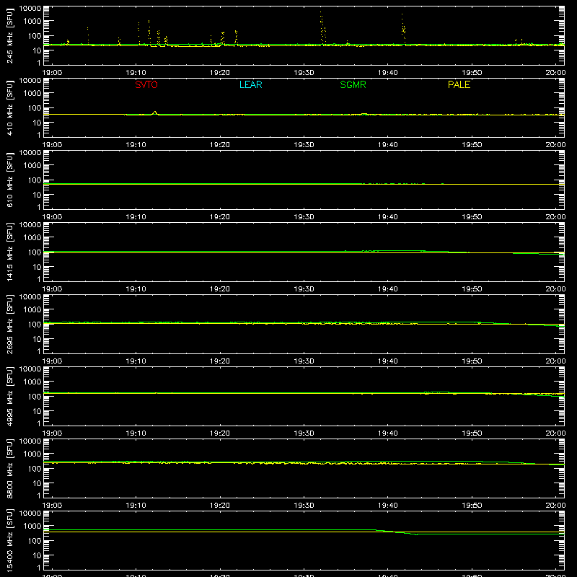577x577 pixels.
Task: Click the 100 y-axis value on 610 MHz plot
Action: click(35, 180)
